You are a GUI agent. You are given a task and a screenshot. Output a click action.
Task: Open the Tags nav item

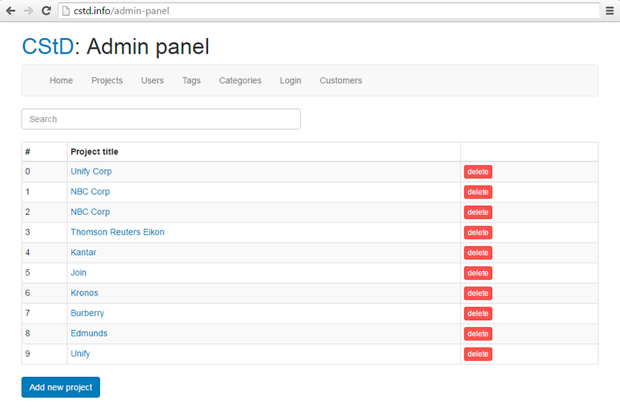tap(191, 81)
